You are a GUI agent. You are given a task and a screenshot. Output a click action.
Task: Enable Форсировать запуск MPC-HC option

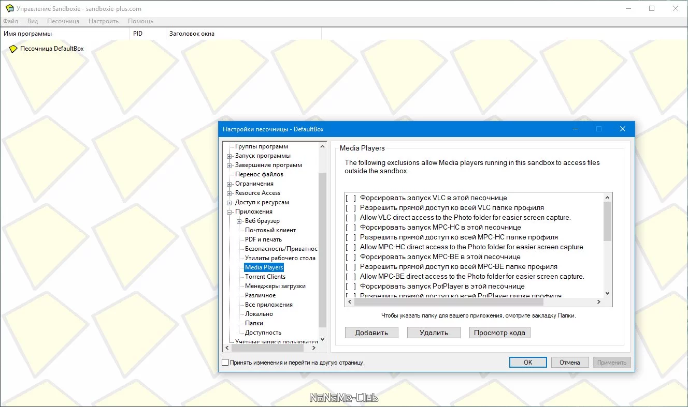coord(351,228)
